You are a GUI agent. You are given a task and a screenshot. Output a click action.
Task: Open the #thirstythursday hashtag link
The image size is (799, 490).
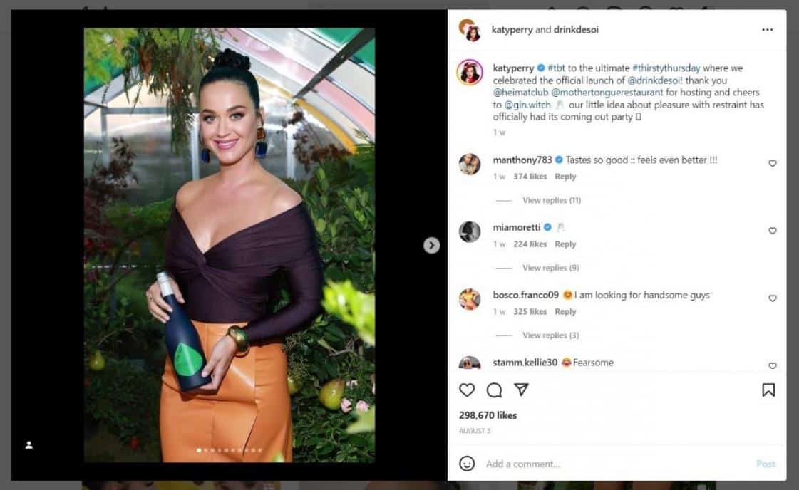666,68
